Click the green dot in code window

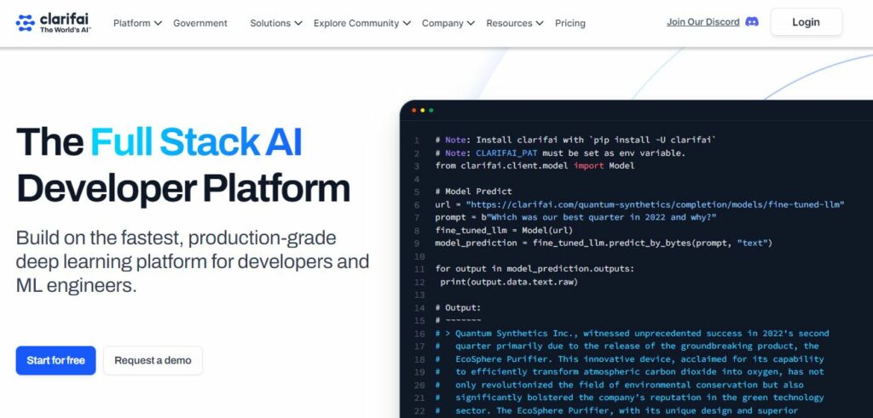(x=431, y=111)
